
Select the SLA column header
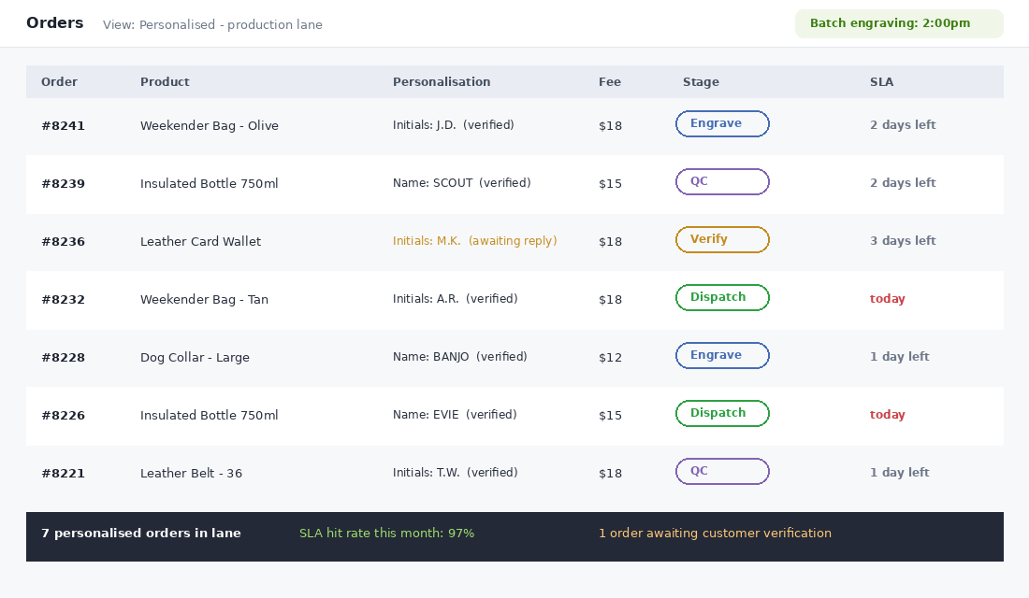tap(881, 82)
